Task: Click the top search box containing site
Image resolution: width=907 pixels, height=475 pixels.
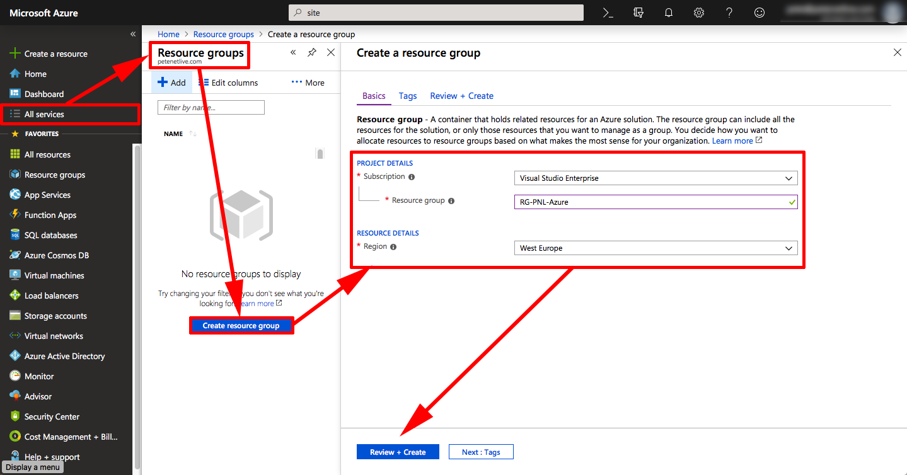Action: 436,13
